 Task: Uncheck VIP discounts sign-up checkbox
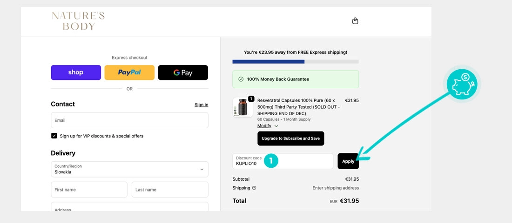54,136
